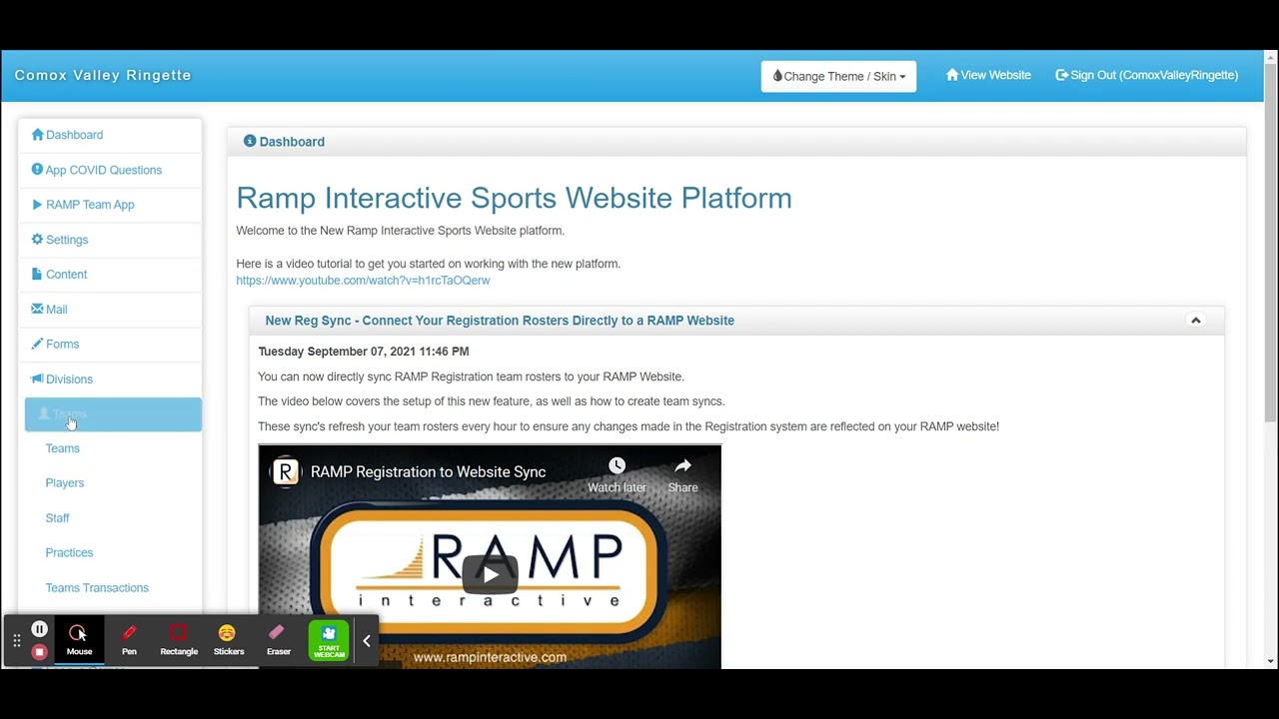Open the Dashboard sidebar item
This screenshot has height=719, width=1279.
coord(67,135)
